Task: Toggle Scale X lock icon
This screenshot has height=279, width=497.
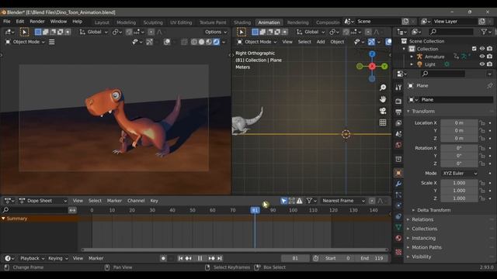Action: (482, 183)
